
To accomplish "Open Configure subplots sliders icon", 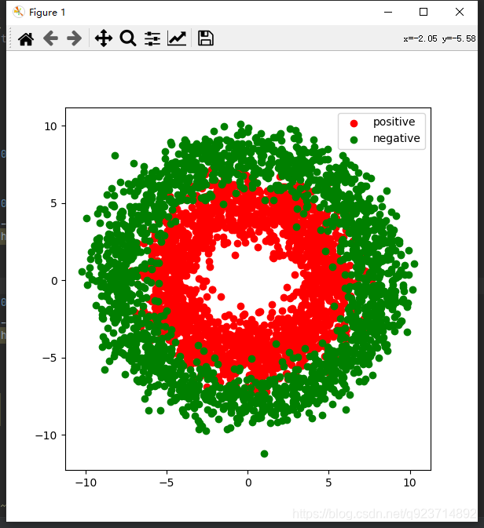I will point(152,38).
